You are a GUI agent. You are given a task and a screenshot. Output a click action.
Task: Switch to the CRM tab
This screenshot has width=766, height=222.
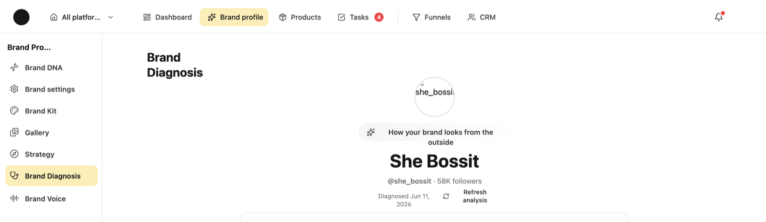[x=482, y=17]
